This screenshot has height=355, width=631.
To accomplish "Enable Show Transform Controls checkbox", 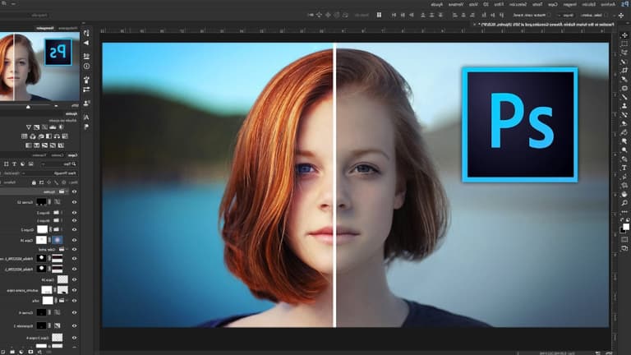I will [x=549, y=16].
